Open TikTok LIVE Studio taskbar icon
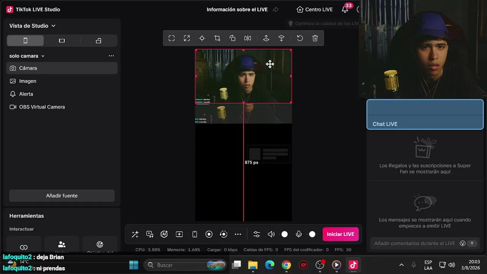This screenshot has width=487, height=274. [353, 265]
